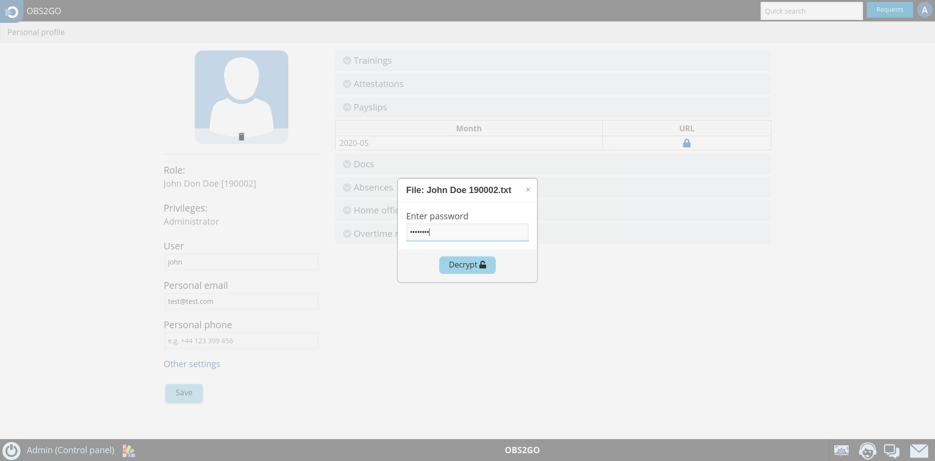Focus the Personal email field
This screenshot has width=935, height=461.
[x=242, y=301]
